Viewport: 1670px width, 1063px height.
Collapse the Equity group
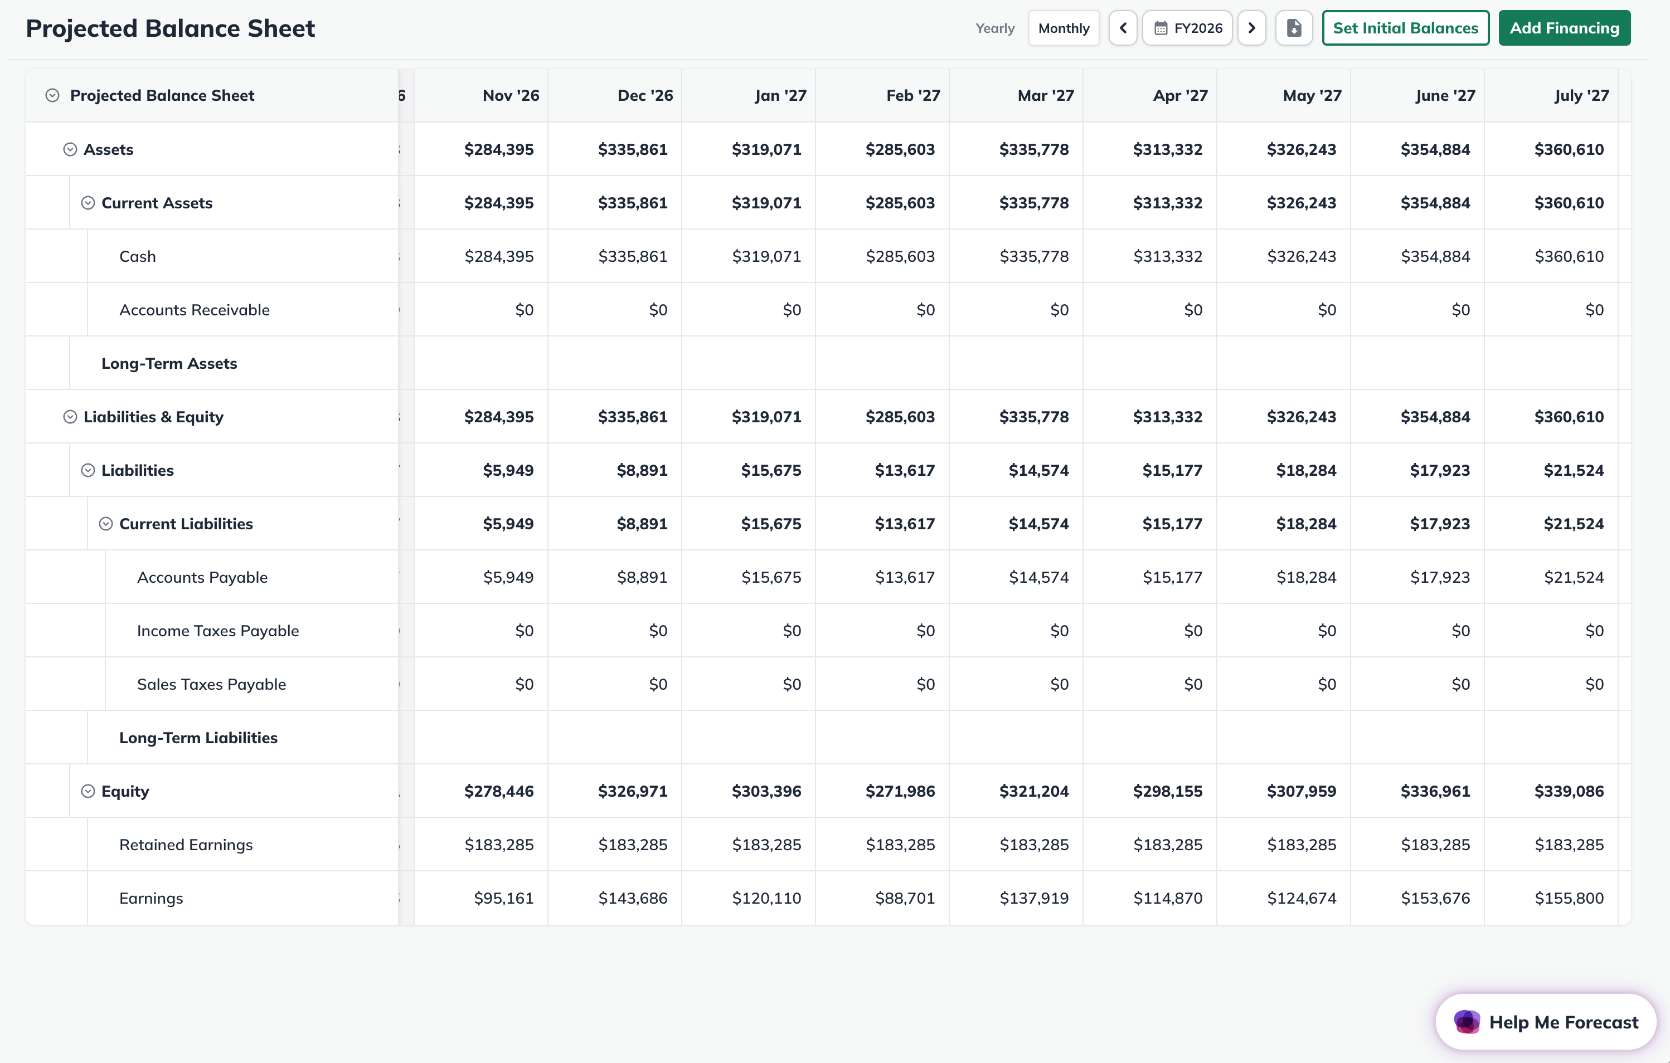point(88,791)
